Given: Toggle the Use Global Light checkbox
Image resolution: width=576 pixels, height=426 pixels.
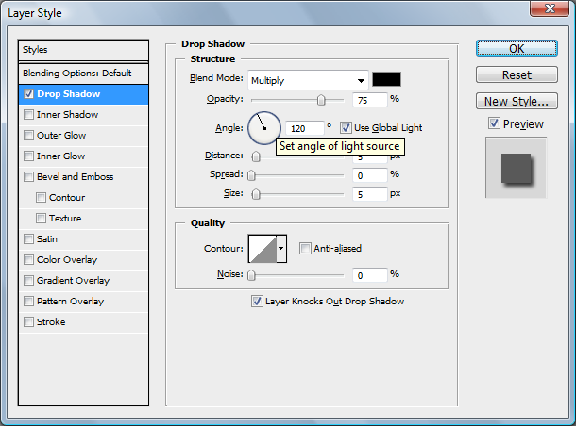Looking at the screenshot, I should pos(346,127).
